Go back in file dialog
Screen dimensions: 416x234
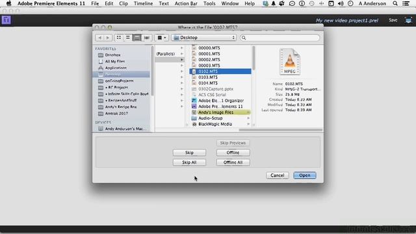point(99,38)
